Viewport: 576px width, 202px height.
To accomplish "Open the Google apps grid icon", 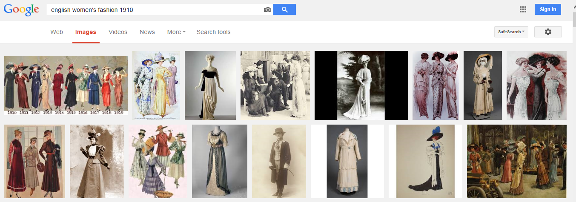I will point(523,9).
